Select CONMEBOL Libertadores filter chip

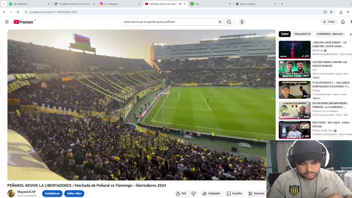[331, 34]
